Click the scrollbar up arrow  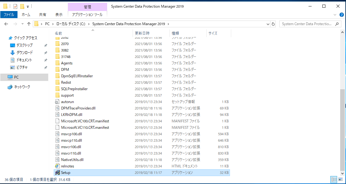[343, 32]
